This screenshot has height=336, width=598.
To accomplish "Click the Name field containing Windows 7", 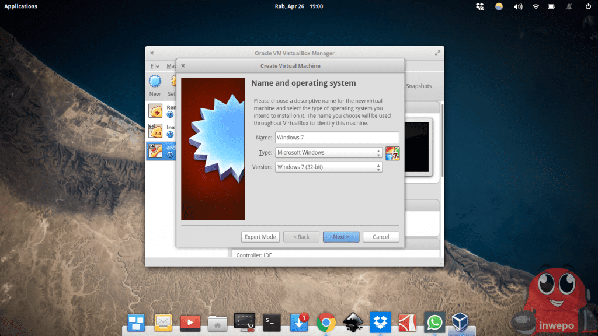I will click(x=336, y=138).
